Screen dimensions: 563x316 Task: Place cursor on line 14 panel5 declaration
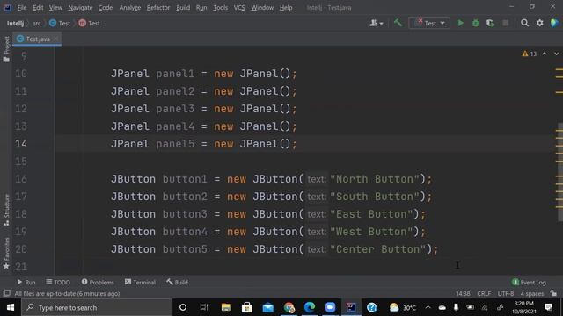[x=204, y=144]
